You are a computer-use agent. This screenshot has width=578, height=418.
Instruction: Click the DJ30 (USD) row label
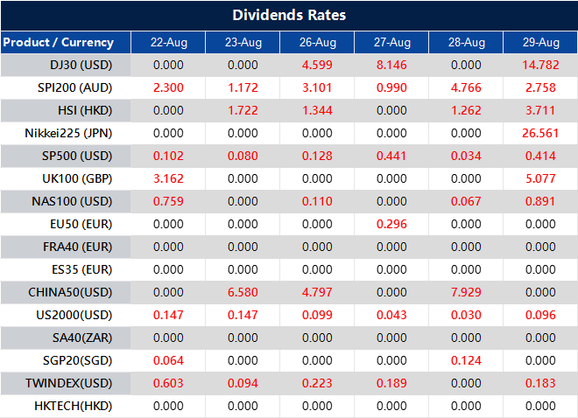click(x=81, y=65)
